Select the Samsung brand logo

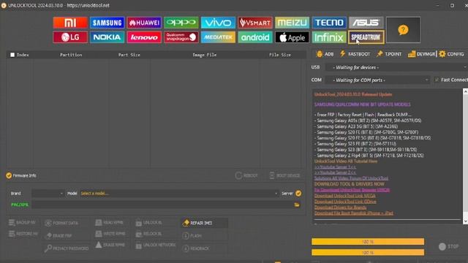[107, 23]
